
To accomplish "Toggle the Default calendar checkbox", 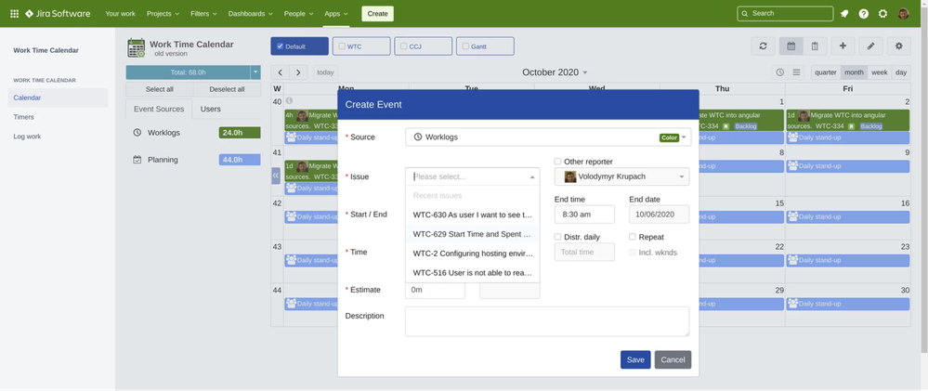I will tap(281, 46).
